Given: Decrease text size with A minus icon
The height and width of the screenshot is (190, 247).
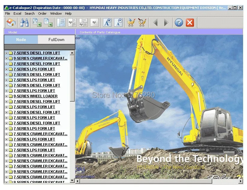Looking at the screenshot, I should 118,22.
